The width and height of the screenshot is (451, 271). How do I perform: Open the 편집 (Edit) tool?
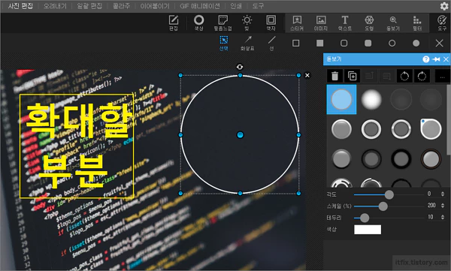coord(174,23)
